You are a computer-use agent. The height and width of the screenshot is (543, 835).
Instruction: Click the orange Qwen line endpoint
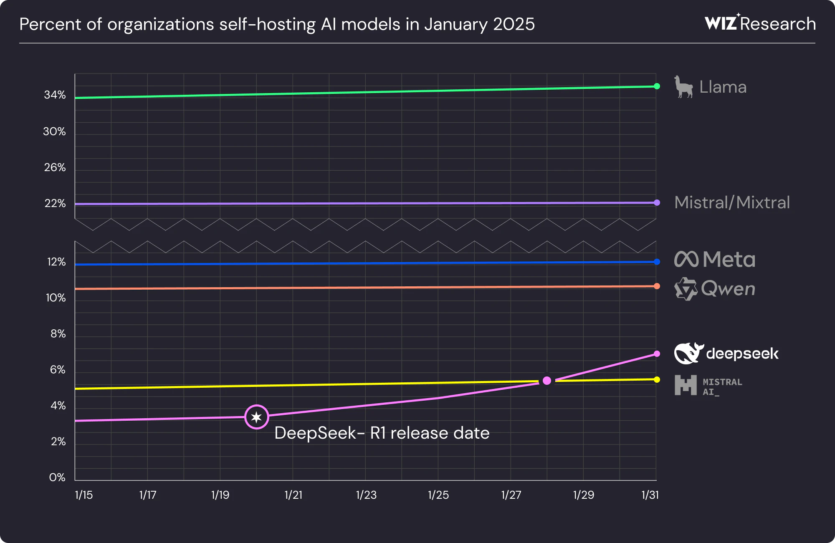[657, 286]
